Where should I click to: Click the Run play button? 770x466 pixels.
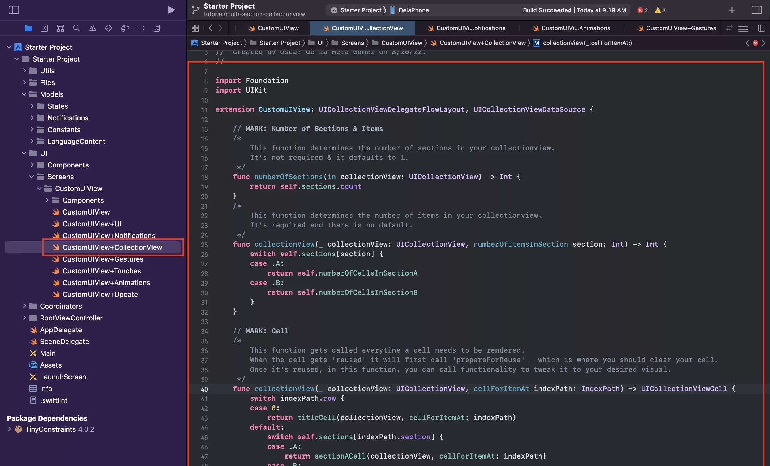pyautogui.click(x=171, y=10)
